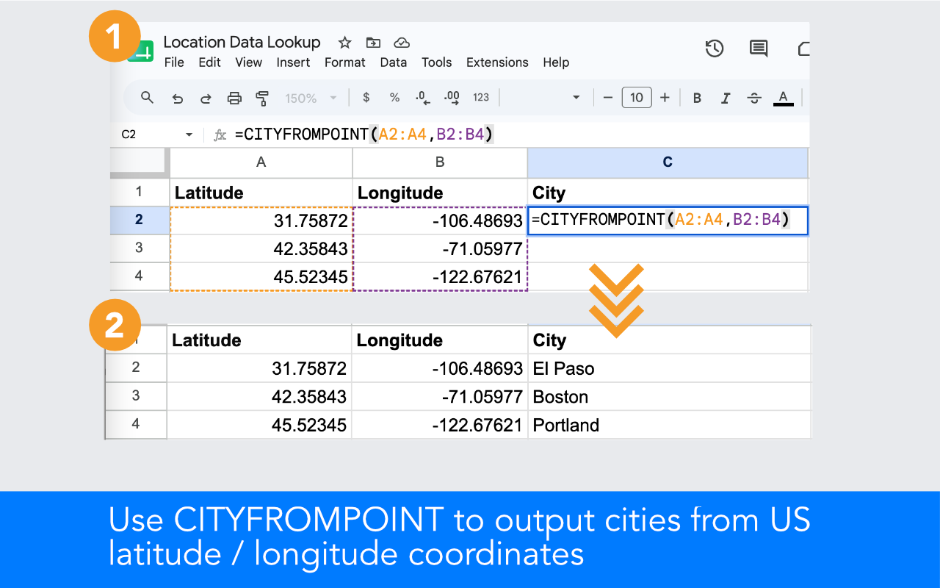Select column A header
Image resolution: width=940 pixels, height=588 pixels.
(261, 162)
